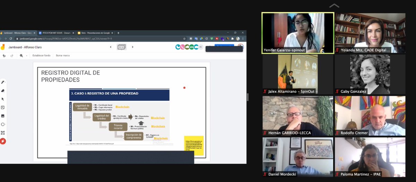The image size is (416, 182).
Task: Select the Jamboard pen tool
Action: coord(3,82)
